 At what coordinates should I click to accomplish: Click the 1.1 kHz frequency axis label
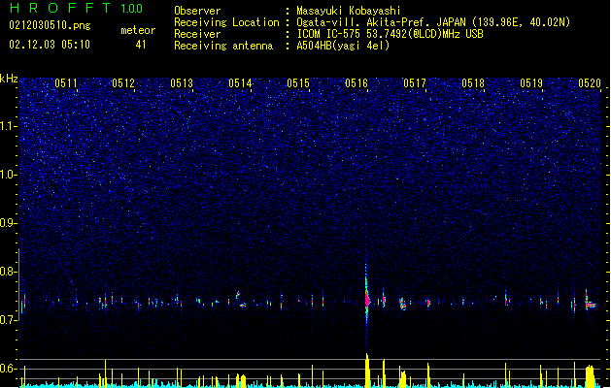pyautogui.click(x=9, y=126)
